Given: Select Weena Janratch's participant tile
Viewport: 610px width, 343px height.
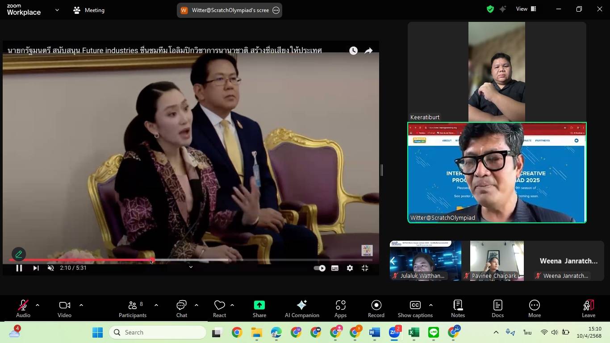Looking at the screenshot, I should pos(568,261).
